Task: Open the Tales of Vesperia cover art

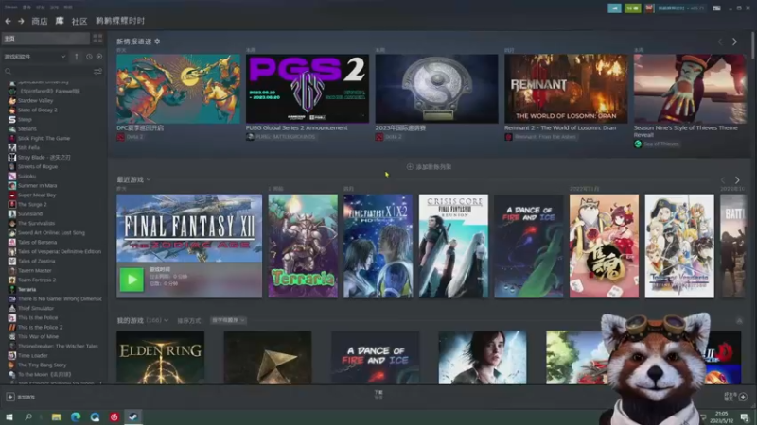Action: 679,246
